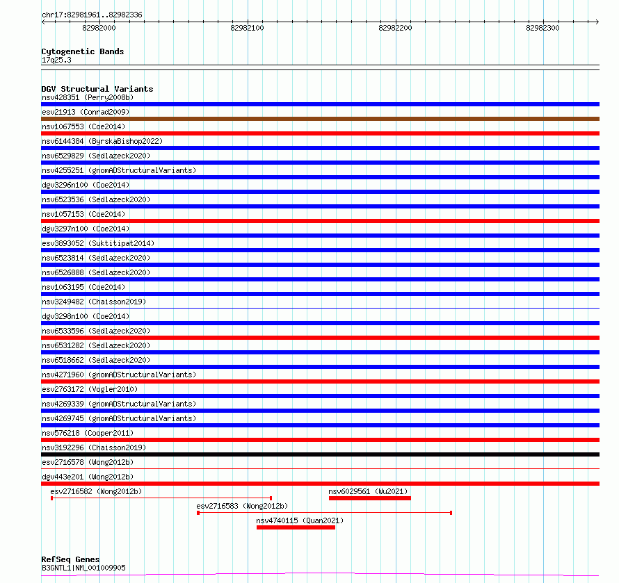Select the nsv6518662 (Sedlazeck2020) label

96,360
